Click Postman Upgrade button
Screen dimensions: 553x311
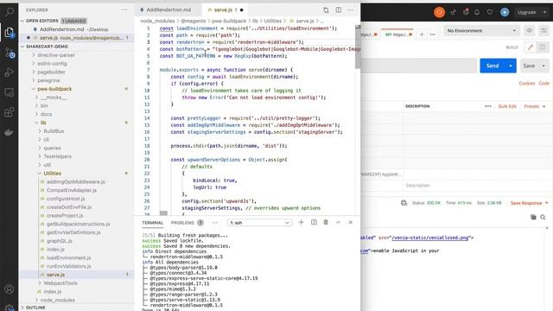[526, 12]
